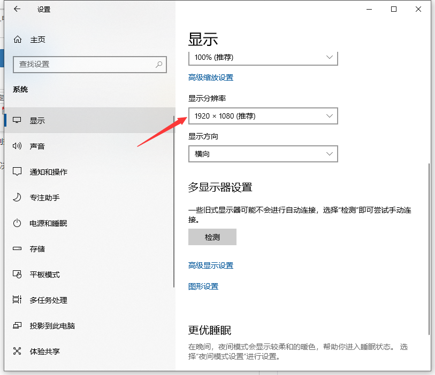Follow the 高级显示设置 link
435x375 pixels.
point(211,265)
